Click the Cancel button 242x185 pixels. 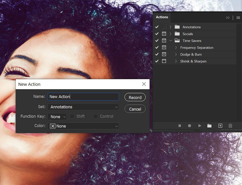tap(135, 109)
